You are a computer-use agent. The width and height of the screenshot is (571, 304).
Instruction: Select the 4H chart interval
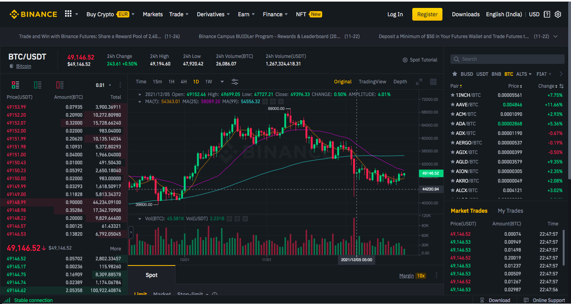tap(184, 82)
